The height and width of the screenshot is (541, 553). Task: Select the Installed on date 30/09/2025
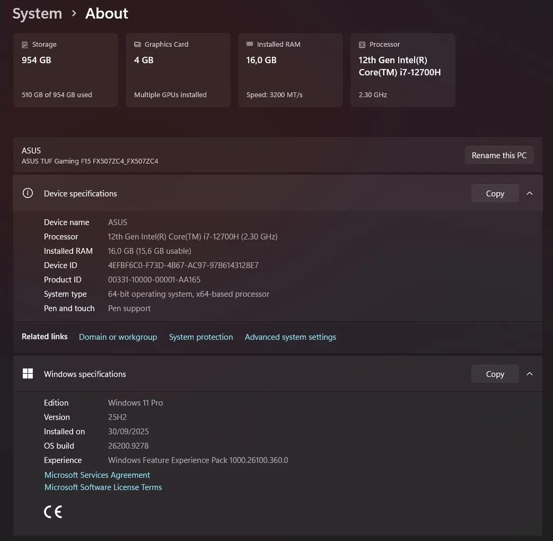coord(128,432)
